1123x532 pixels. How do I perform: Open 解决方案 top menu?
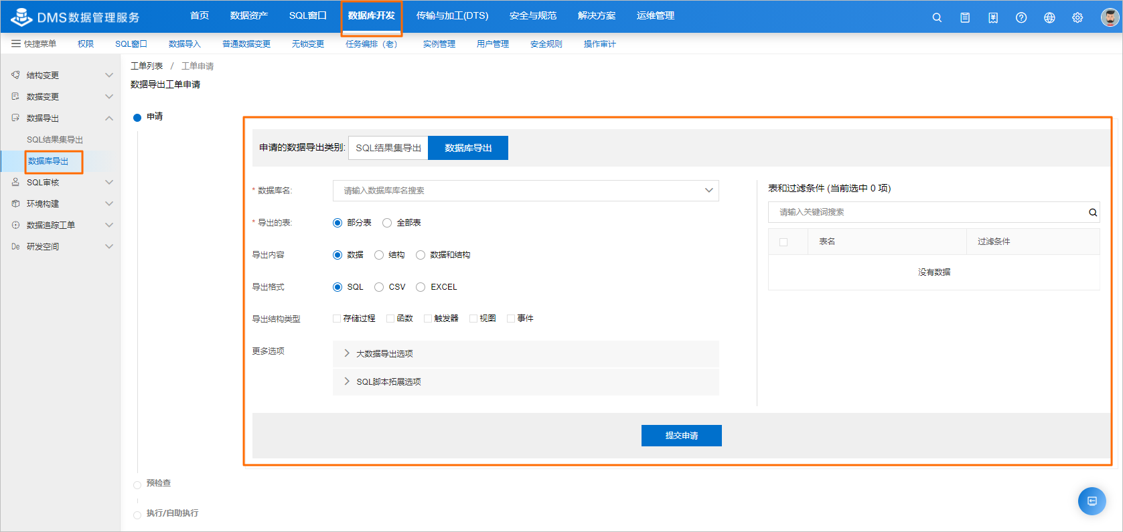[x=597, y=15]
